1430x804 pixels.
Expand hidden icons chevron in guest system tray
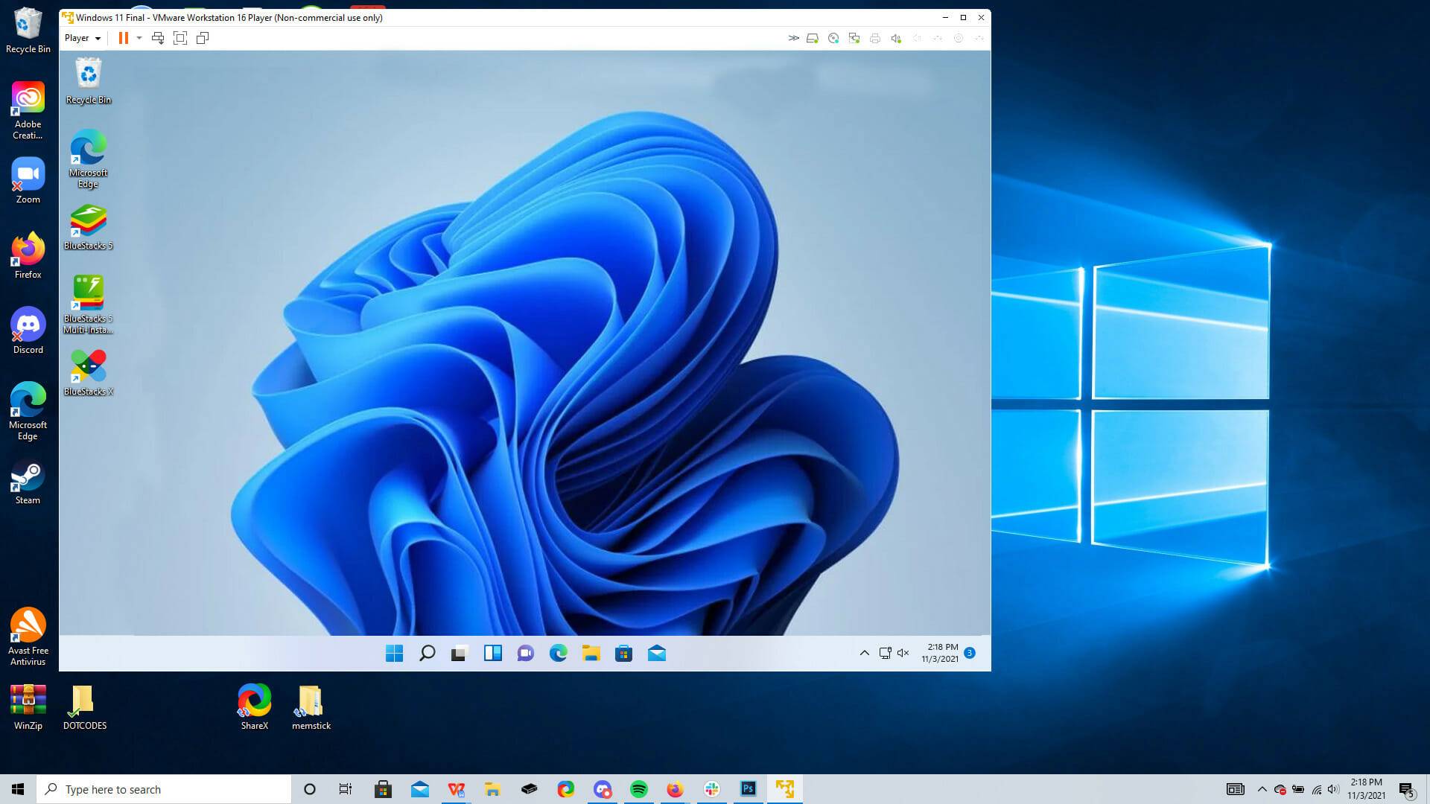pos(865,653)
